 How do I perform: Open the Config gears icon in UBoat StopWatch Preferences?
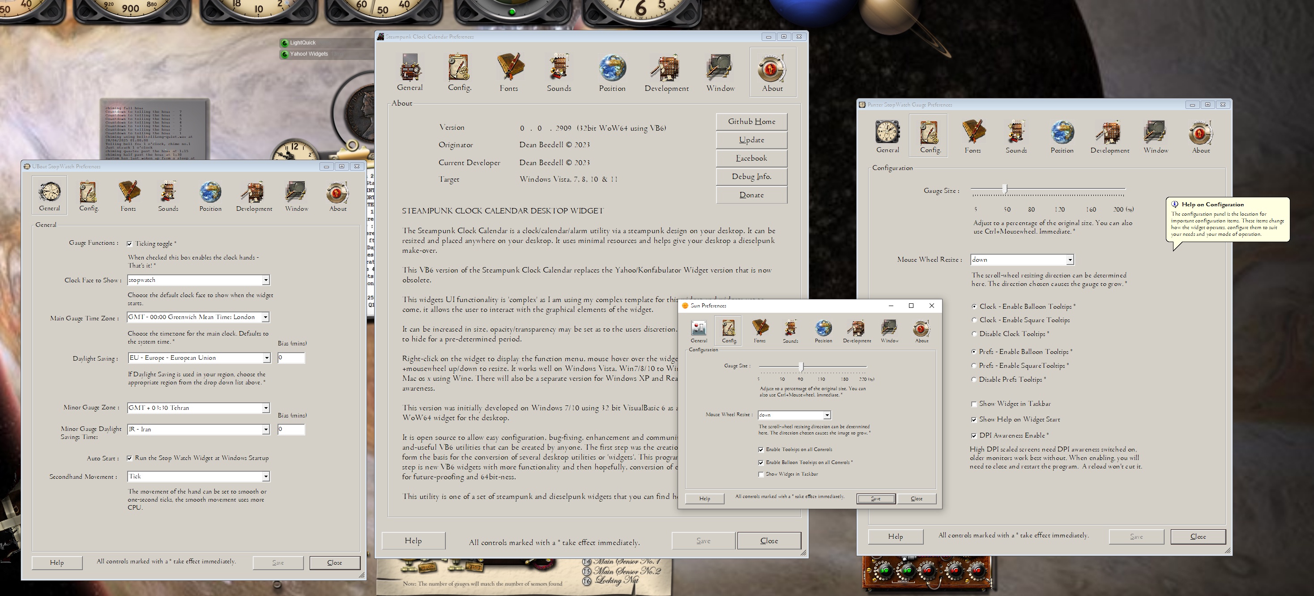click(89, 194)
